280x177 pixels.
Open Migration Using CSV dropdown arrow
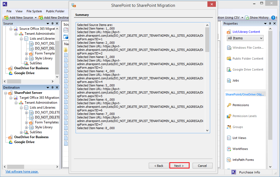tap(242, 18)
